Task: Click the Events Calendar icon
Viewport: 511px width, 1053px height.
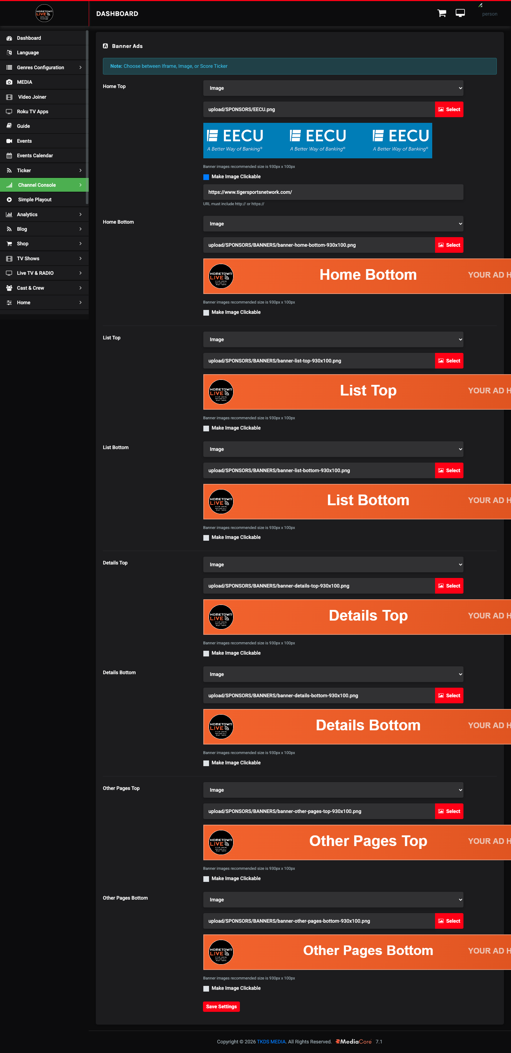Action: [9, 156]
